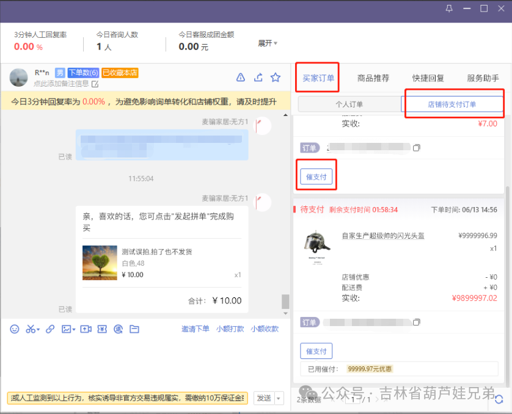Click the link sharing icon
The width and height of the screenshot is (512, 414).
50,329
